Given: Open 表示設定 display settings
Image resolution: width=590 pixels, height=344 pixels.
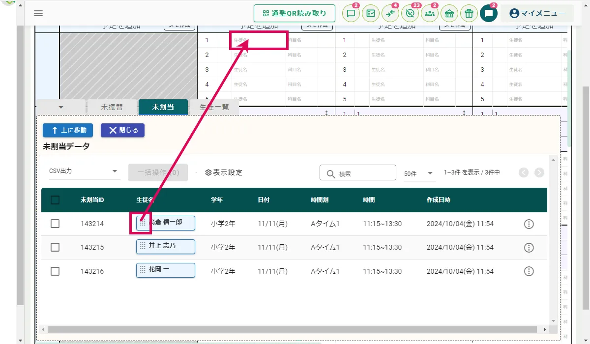Looking at the screenshot, I should coord(224,172).
